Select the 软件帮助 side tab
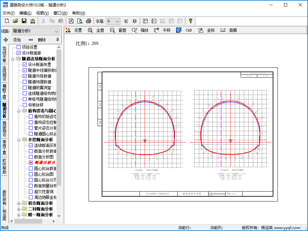The image size is (308, 231). 4,166
